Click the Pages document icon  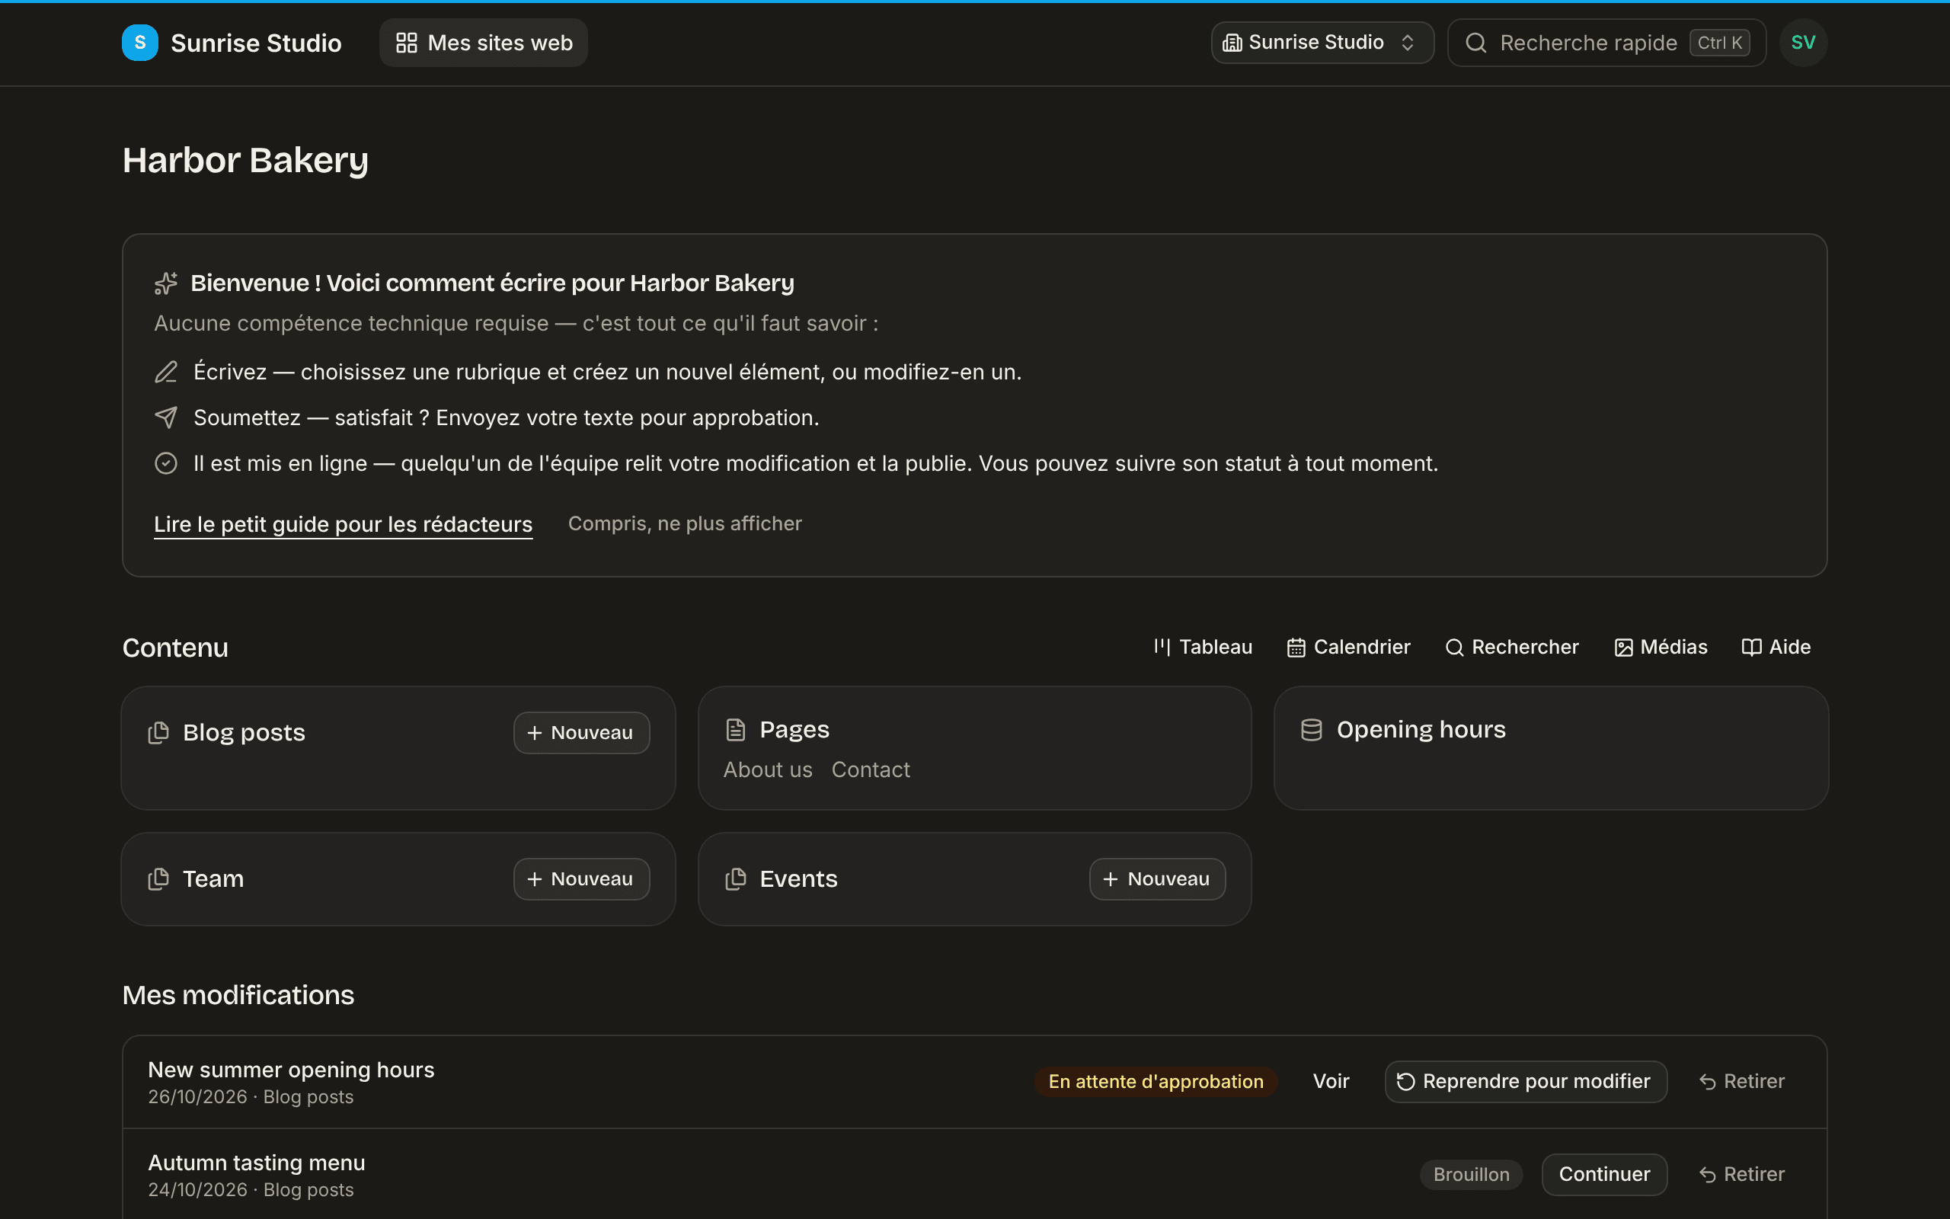coord(736,730)
